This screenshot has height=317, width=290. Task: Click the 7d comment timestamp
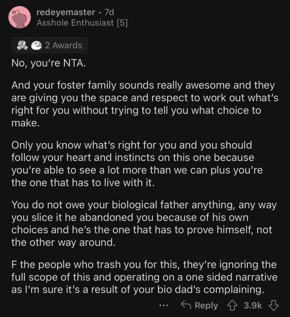coord(110,12)
